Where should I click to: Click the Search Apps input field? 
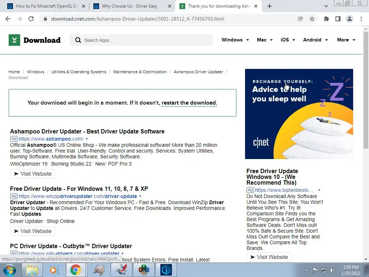(141, 40)
